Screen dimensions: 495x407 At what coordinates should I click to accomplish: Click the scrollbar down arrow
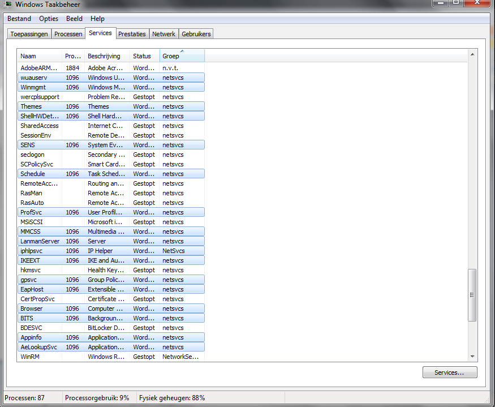coord(472,357)
